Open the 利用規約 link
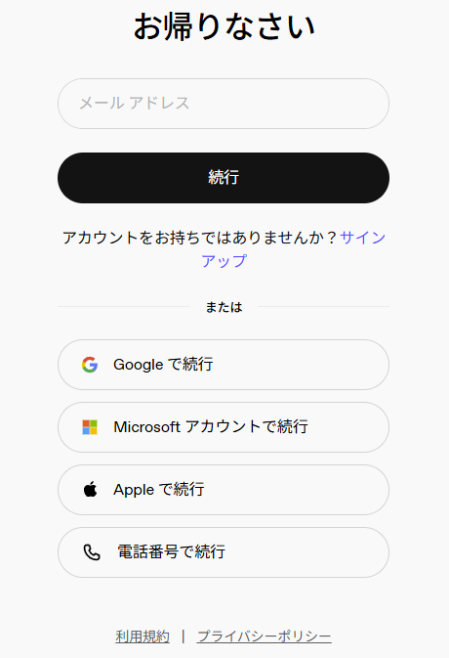The width and height of the screenshot is (449, 658). point(143,636)
